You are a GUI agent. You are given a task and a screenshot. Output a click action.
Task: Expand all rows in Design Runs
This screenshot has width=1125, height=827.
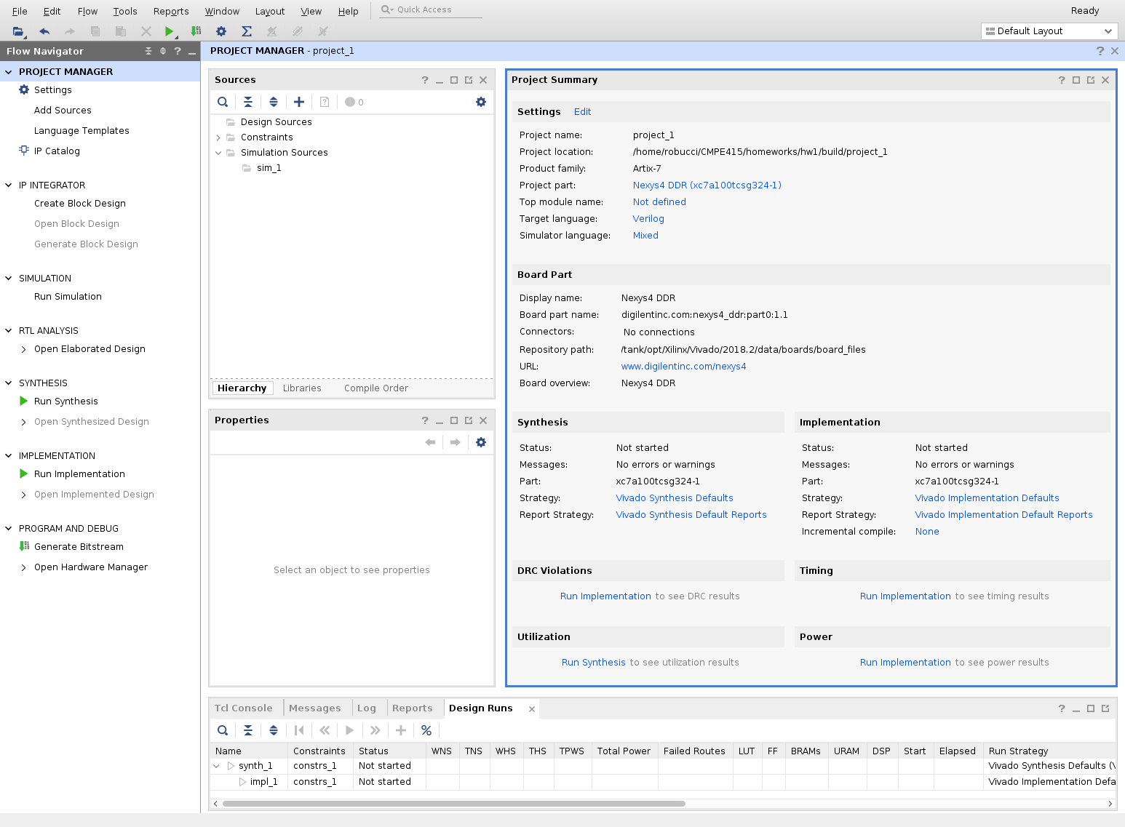pos(274,730)
